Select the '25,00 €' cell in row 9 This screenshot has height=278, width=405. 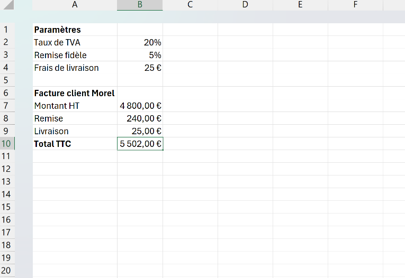140,131
